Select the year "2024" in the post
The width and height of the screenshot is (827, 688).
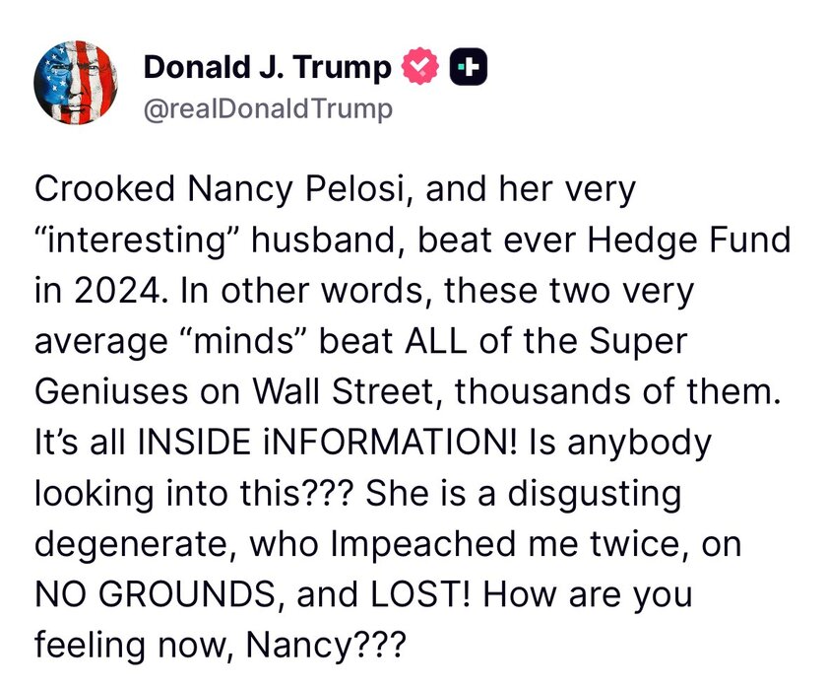point(117,291)
